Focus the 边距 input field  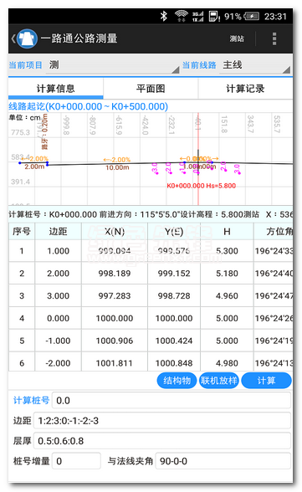click(x=161, y=420)
